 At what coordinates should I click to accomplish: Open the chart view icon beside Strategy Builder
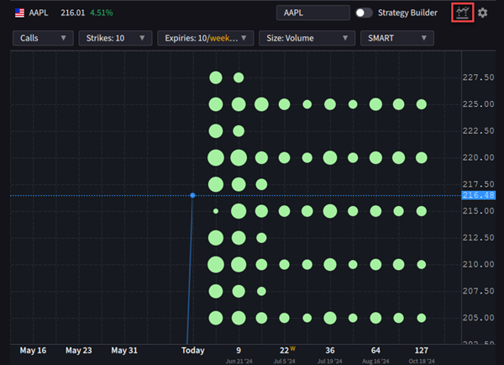[462, 13]
